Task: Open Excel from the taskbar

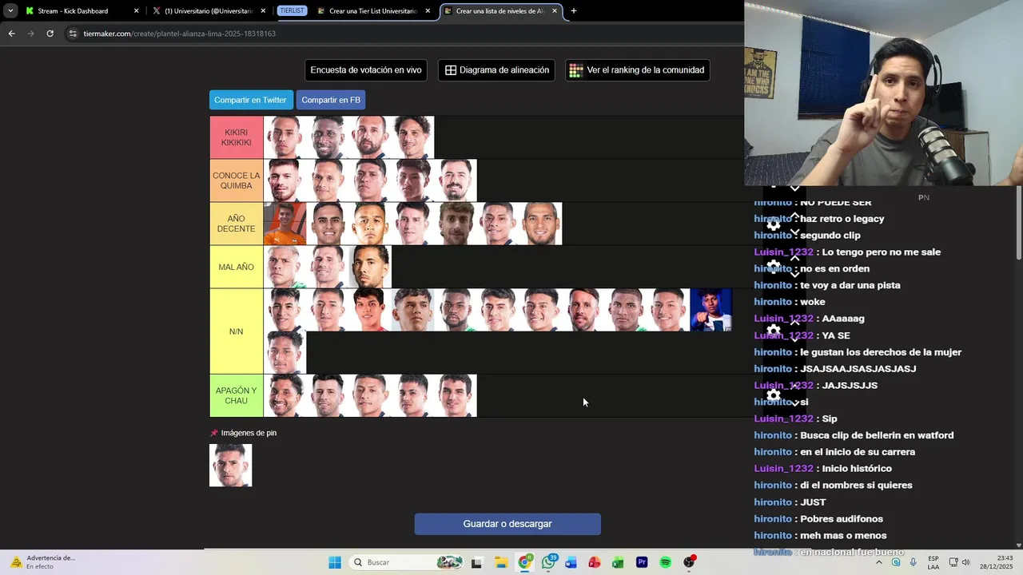Action: click(618, 562)
